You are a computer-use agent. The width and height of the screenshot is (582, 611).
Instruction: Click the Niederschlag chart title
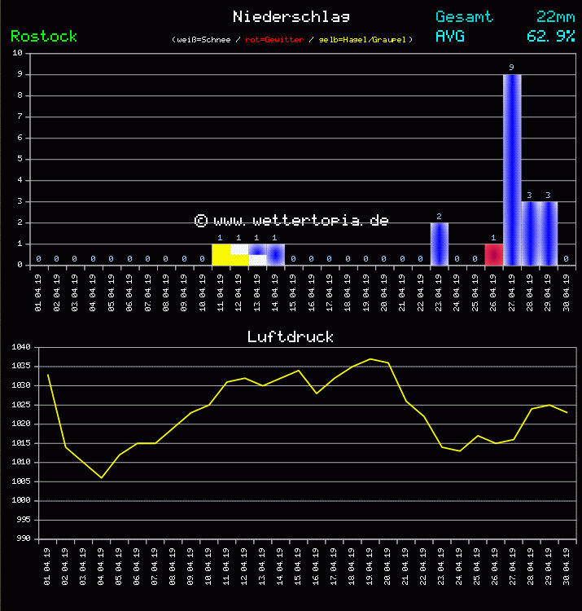pos(291,17)
